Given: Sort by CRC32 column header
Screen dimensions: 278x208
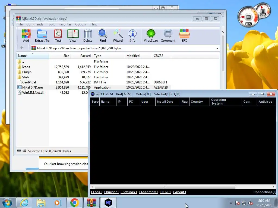Looking at the screenshot, I should pos(161,56).
